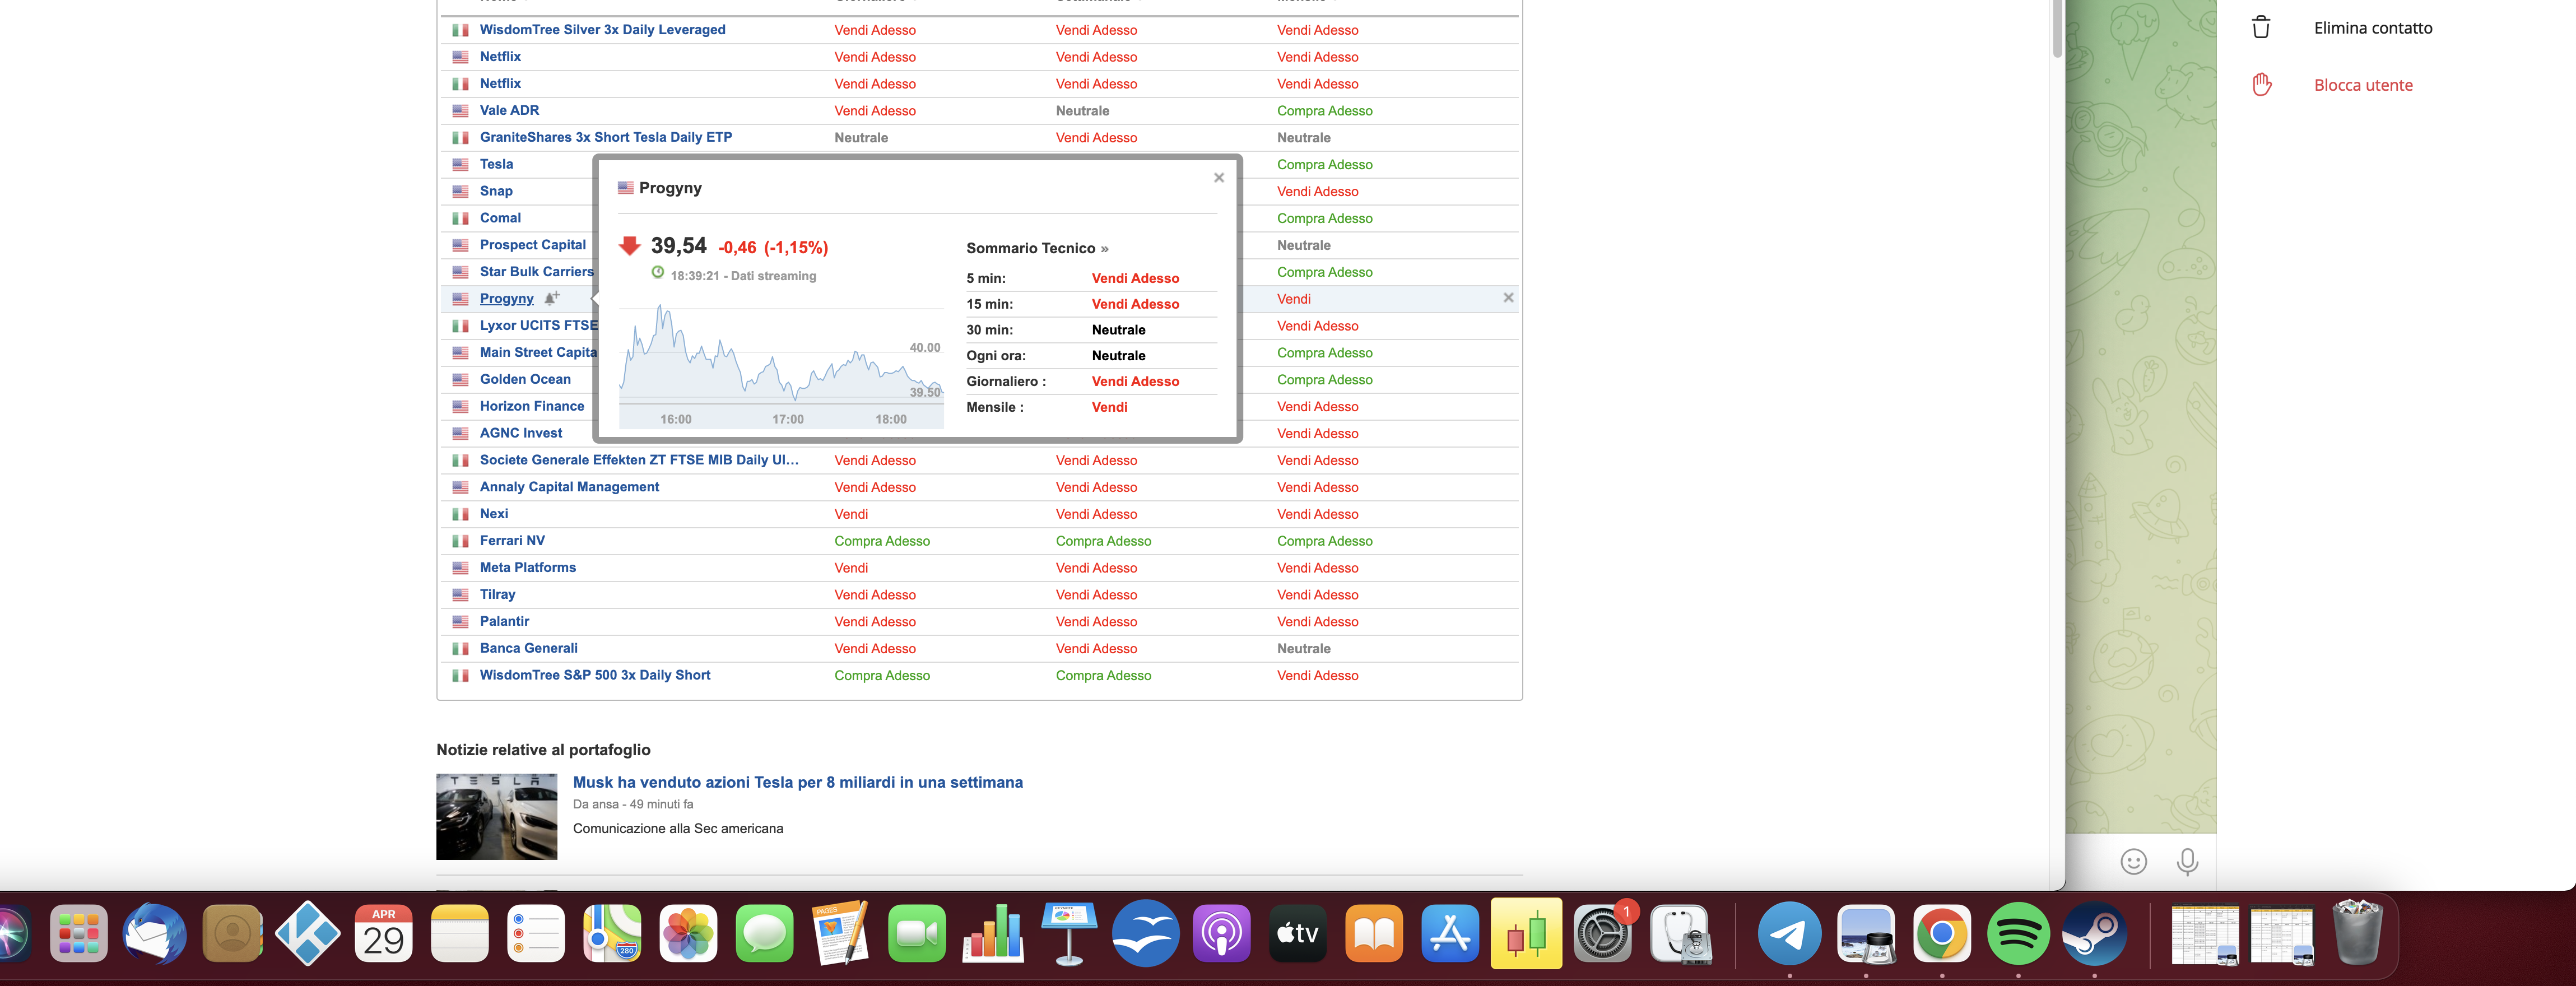This screenshot has width=2576, height=986.
Task: Open Contacts app in the dock
Action: point(232,934)
